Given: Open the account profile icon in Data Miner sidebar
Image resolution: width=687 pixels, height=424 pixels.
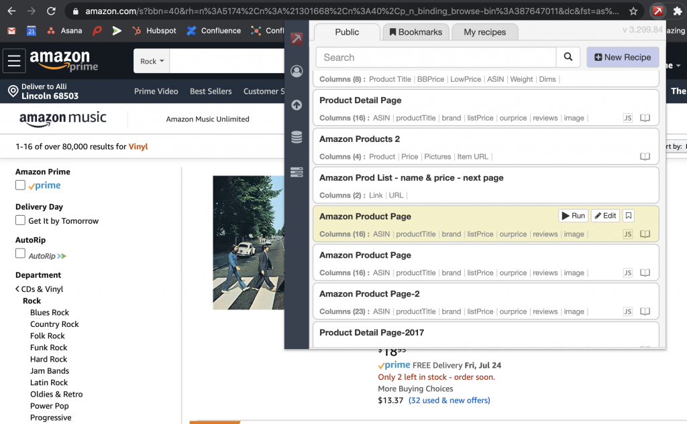Looking at the screenshot, I should coord(296,71).
